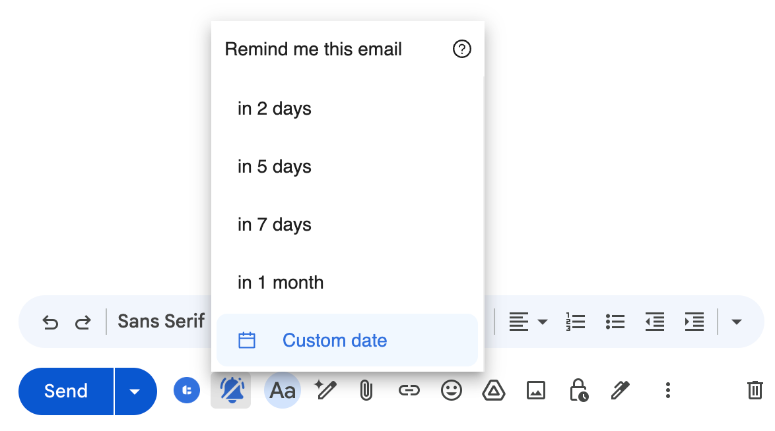Toggle the email reminder bell

coord(230,390)
